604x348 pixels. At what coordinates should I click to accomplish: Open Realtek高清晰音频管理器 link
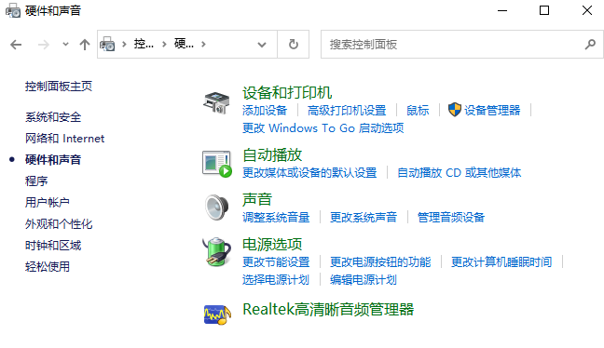[328, 310]
